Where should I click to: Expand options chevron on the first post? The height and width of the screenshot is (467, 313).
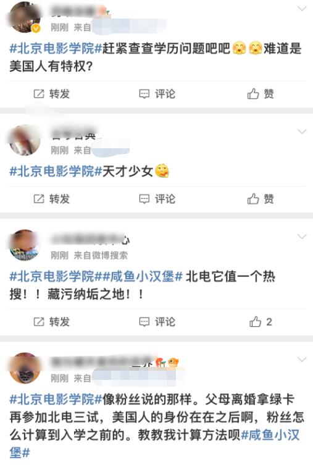point(302,9)
